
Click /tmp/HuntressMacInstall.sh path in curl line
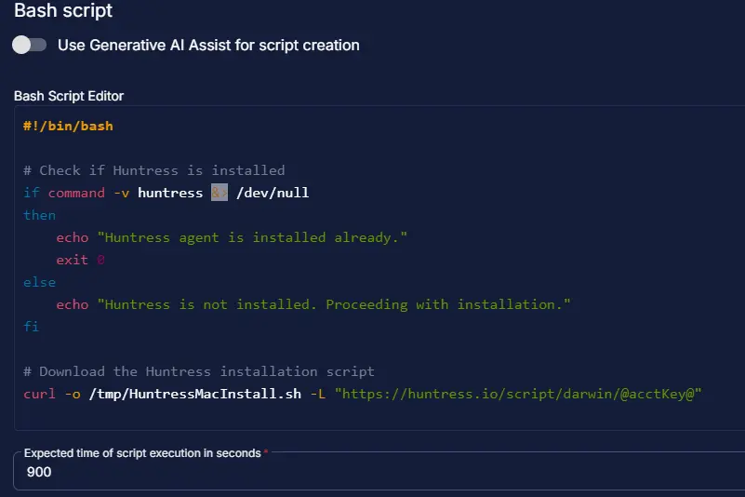coord(194,394)
